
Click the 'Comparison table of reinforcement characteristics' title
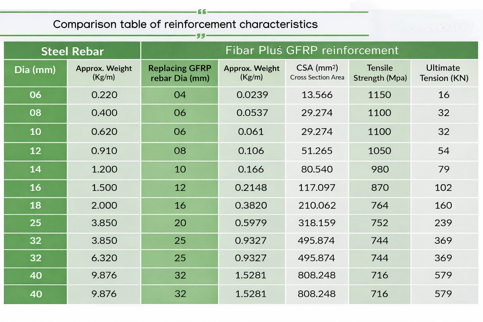click(185, 24)
